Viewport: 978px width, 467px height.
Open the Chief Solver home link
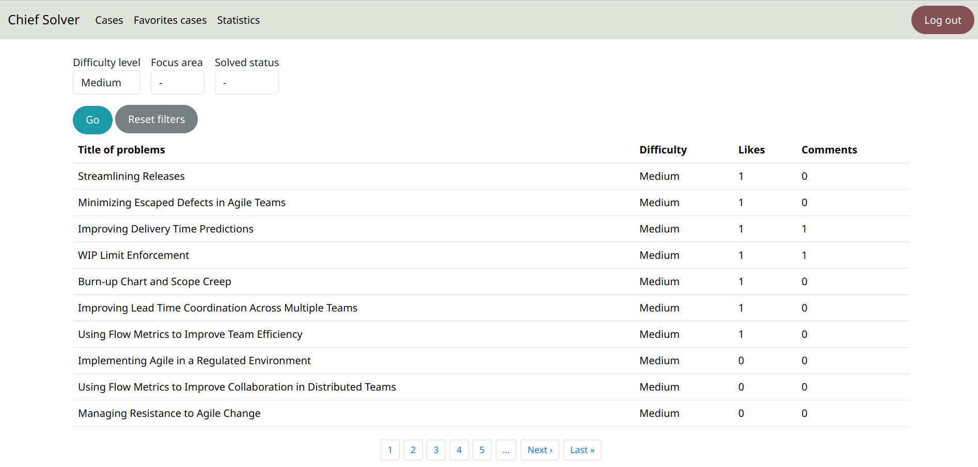pos(43,20)
